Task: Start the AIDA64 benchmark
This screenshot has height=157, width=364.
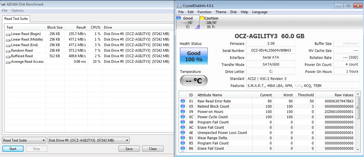Action: click(x=13, y=149)
